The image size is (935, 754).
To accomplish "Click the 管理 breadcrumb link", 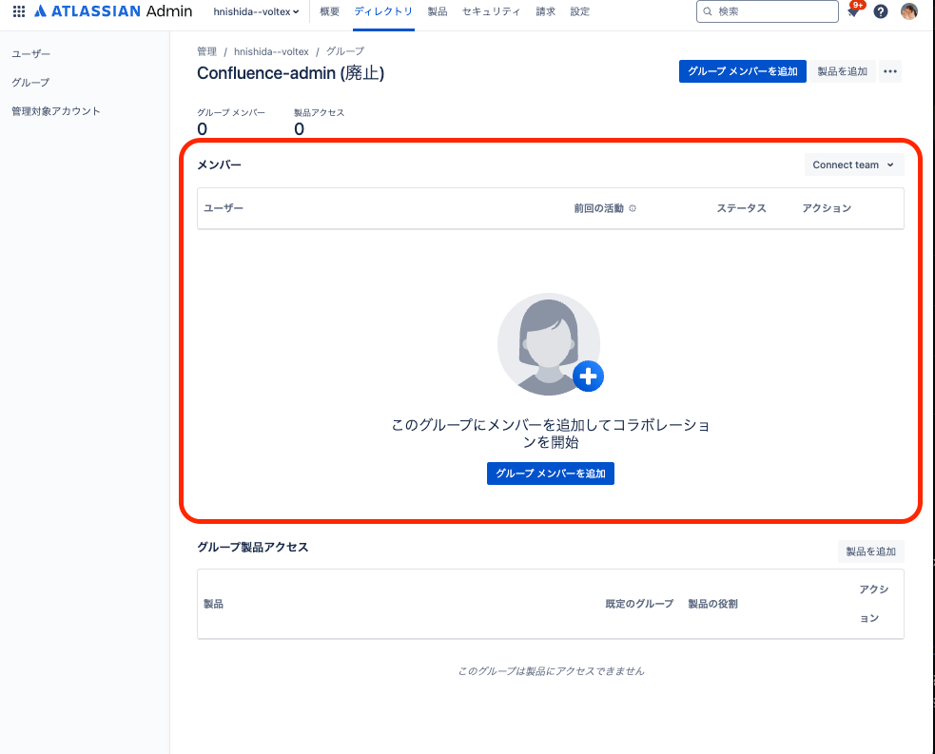I will pos(206,51).
